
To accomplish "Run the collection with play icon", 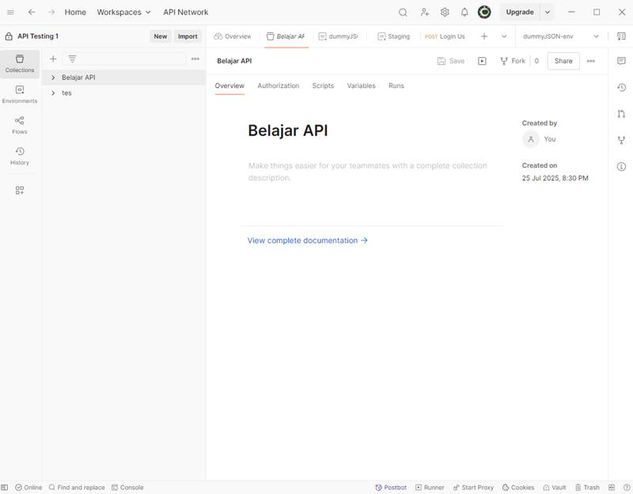I will click(x=482, y=61).
